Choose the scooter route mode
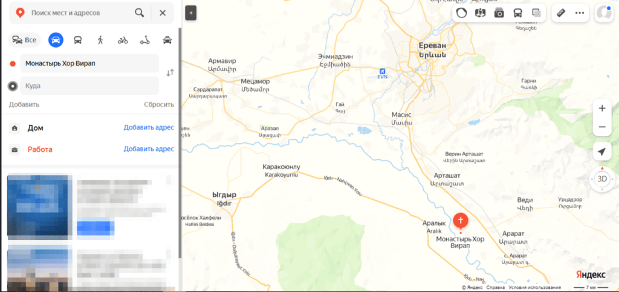Image resolution: width=619 pixels, height=292 pixels. pyautogui.click(x=145, y=40)
